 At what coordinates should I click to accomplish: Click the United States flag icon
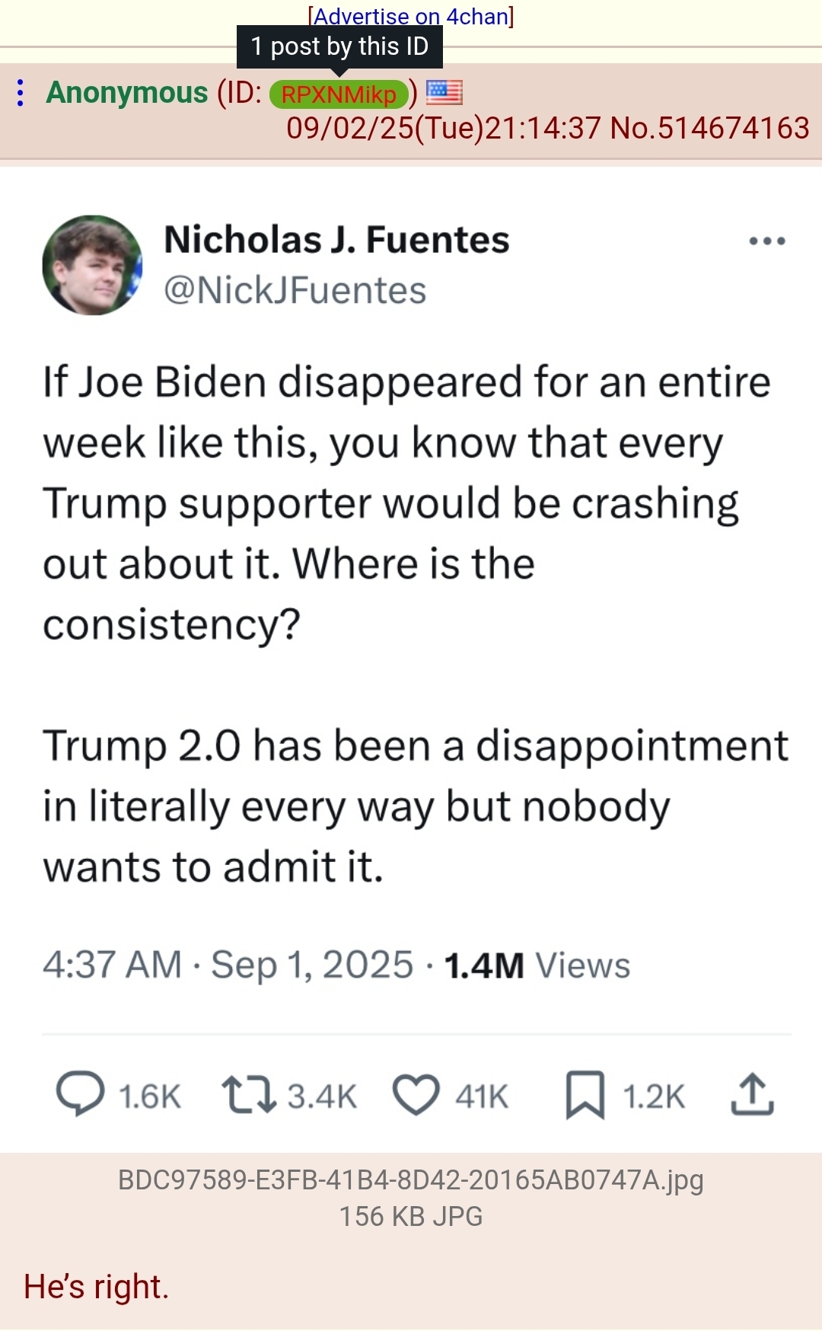[x=444, y=92]
